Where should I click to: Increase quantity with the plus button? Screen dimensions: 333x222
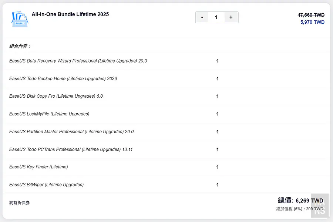(231, 17)
